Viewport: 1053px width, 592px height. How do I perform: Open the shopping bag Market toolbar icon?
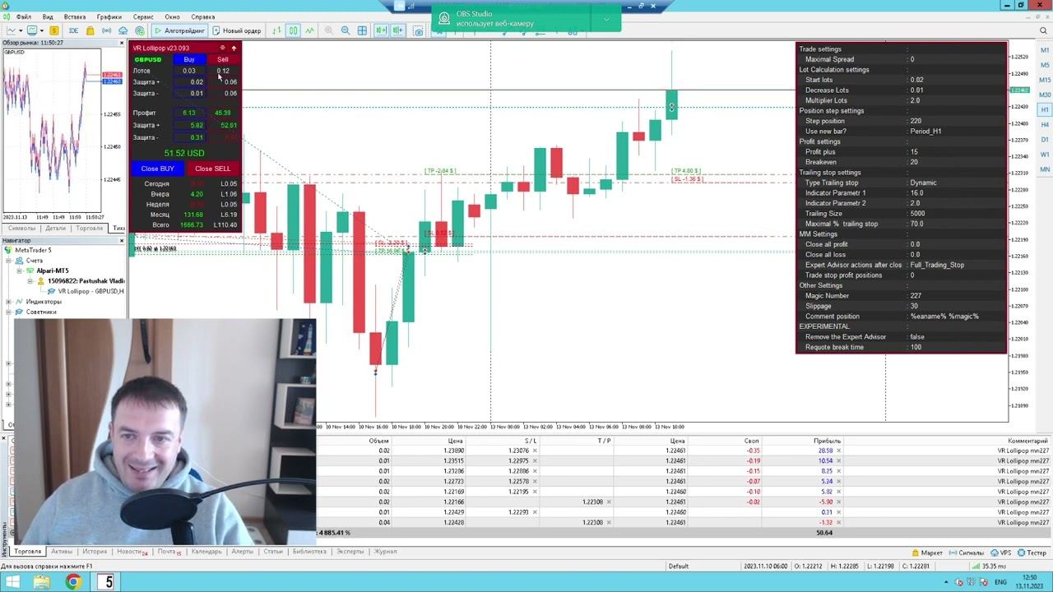(90, 30)
